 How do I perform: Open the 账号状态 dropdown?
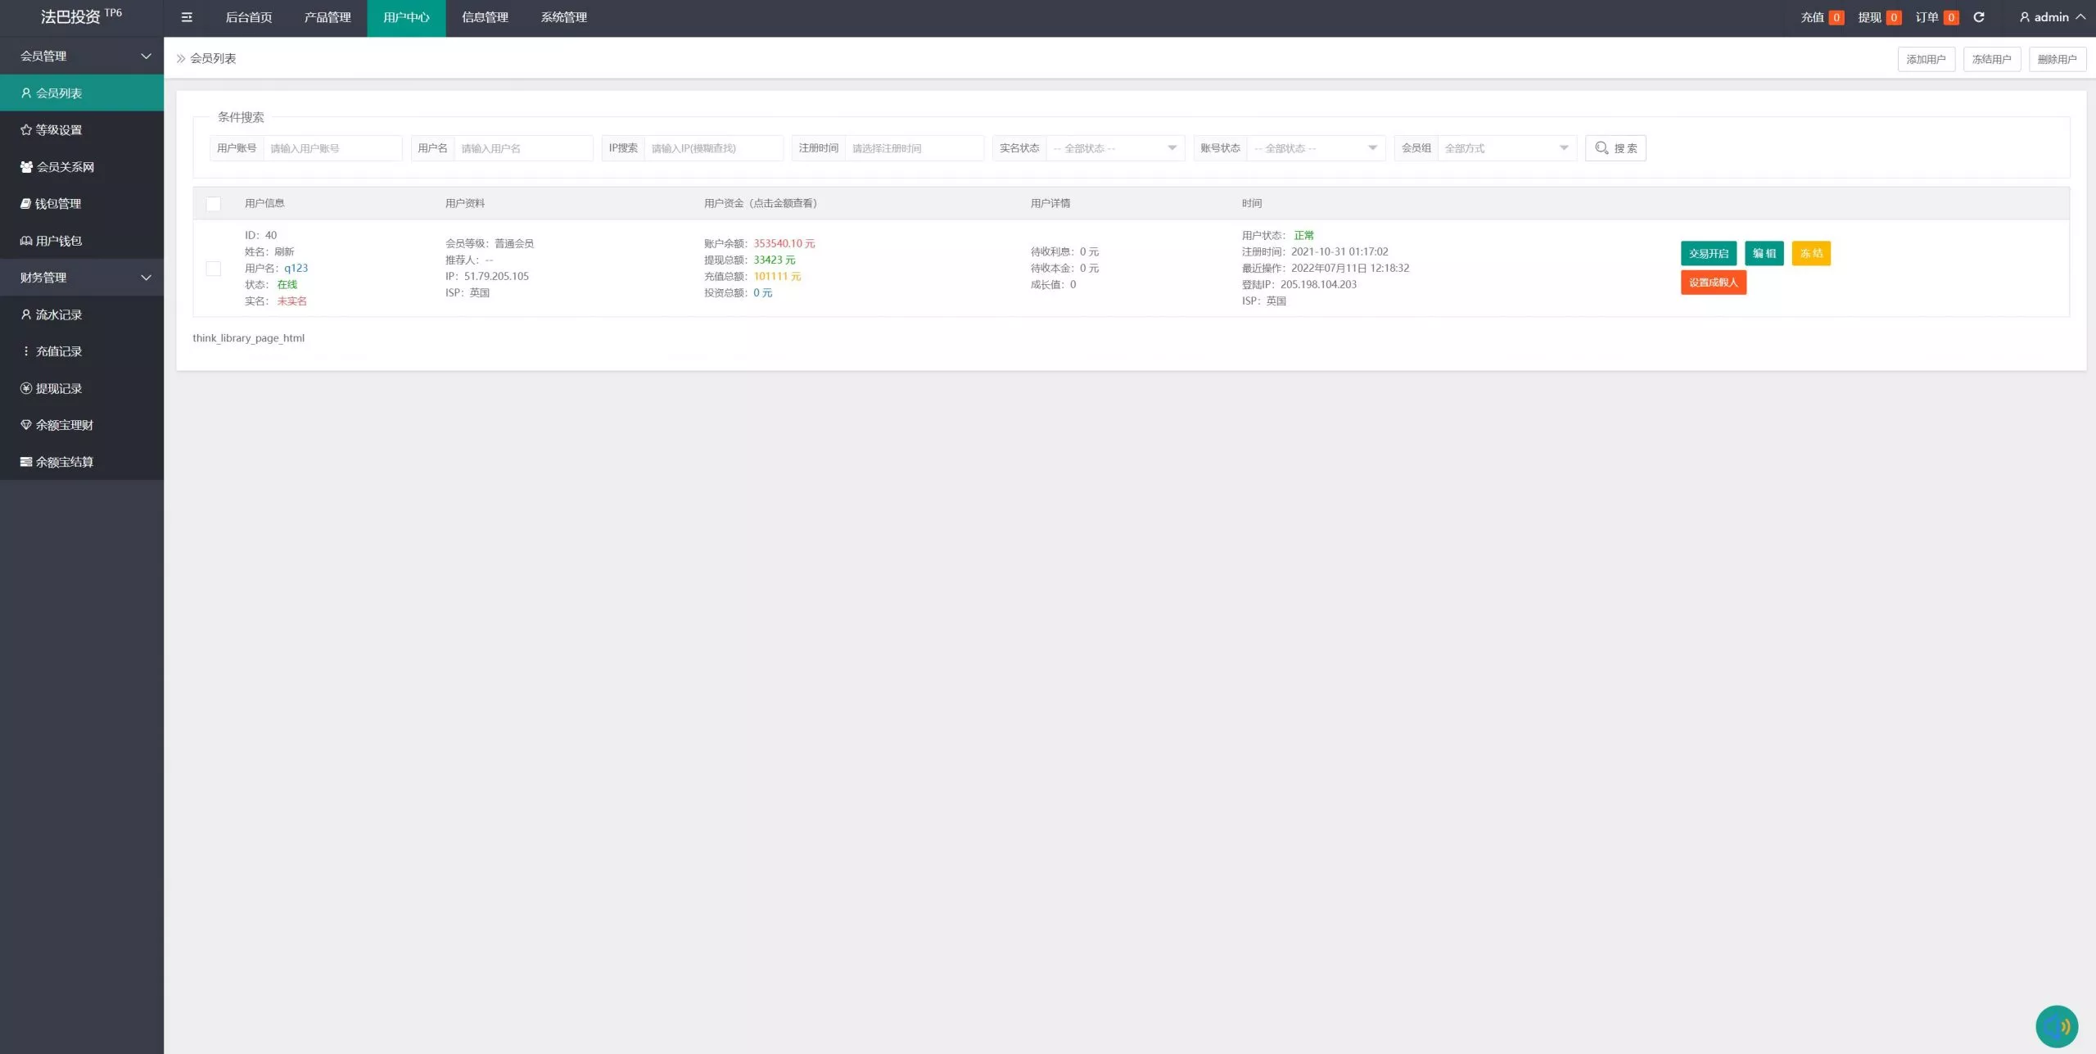pyautogui.click(x=1315, y=148)
